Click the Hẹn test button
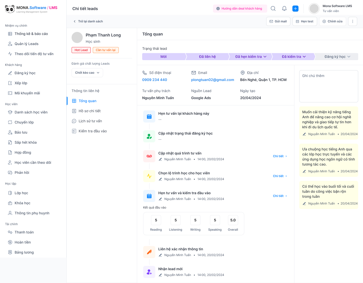 [x=305, y=21]
